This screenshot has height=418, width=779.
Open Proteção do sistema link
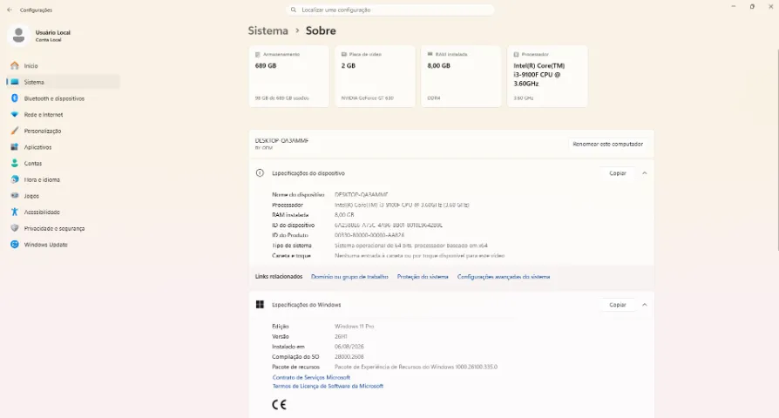click(423, 277)
